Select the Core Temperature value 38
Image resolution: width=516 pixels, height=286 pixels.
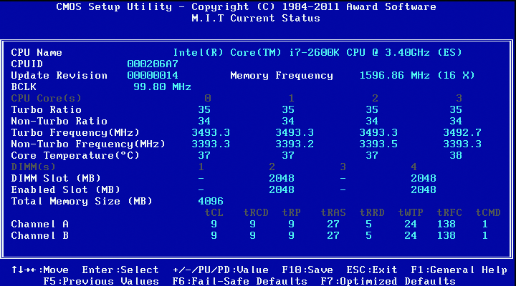(x=455, y=155)
